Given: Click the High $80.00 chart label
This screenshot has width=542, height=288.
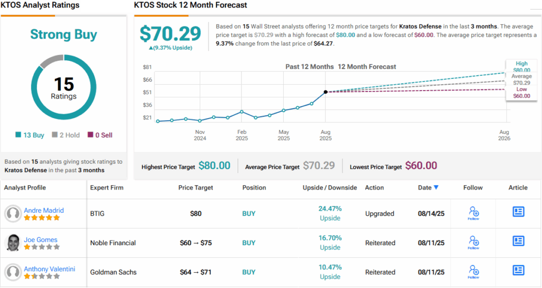Looking at the screenshot, I should 521,66.
